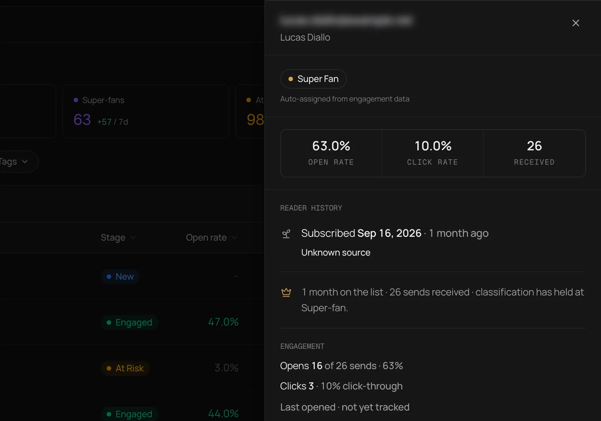Screen dimensions: 601x421
Task: Click the 63.0% Open Rate stat
Action: pyautogui.click(x=331, y=153)
